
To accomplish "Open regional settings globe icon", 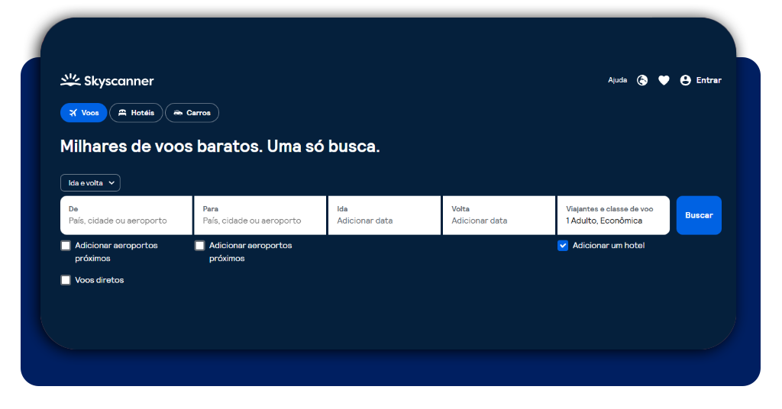I will (x=642, y=80).
